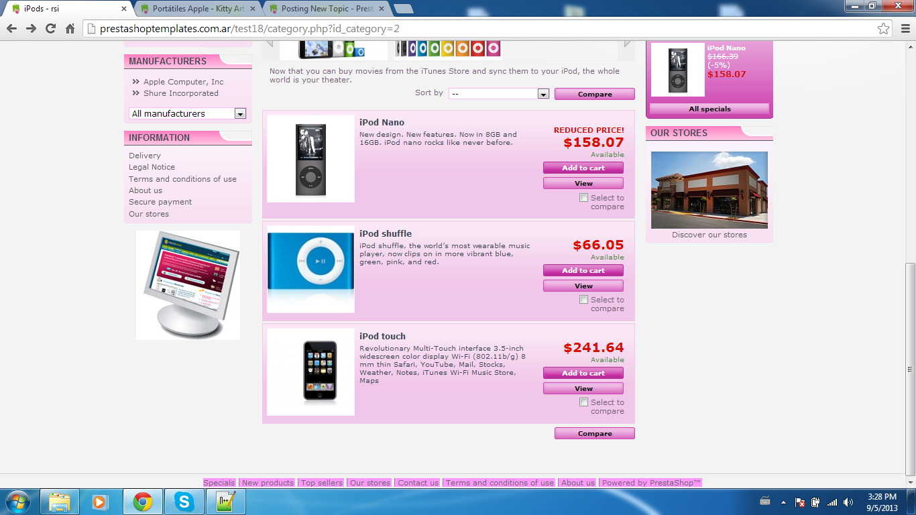Open the Legal Notice page
The image size is (916, 515).
pyautogui.click(x=152, y=167)
